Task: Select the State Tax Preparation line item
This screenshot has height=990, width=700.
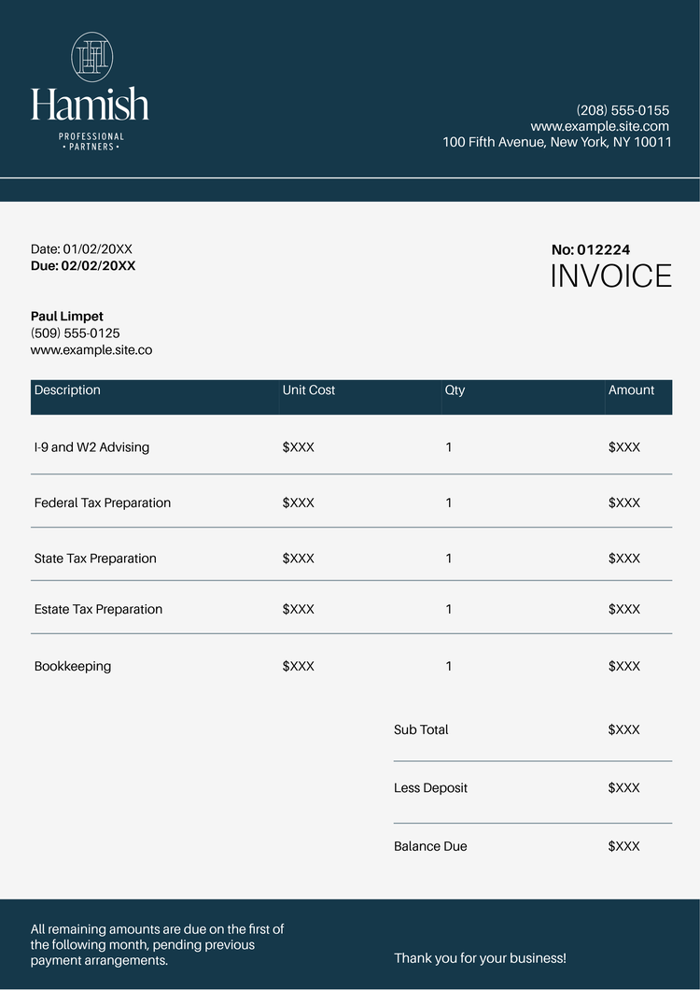Action: click(95, 559)
